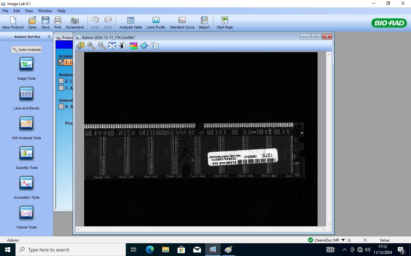Click the Windows Start button
Viewport: 411px width, 256px height.
point(8,250)
